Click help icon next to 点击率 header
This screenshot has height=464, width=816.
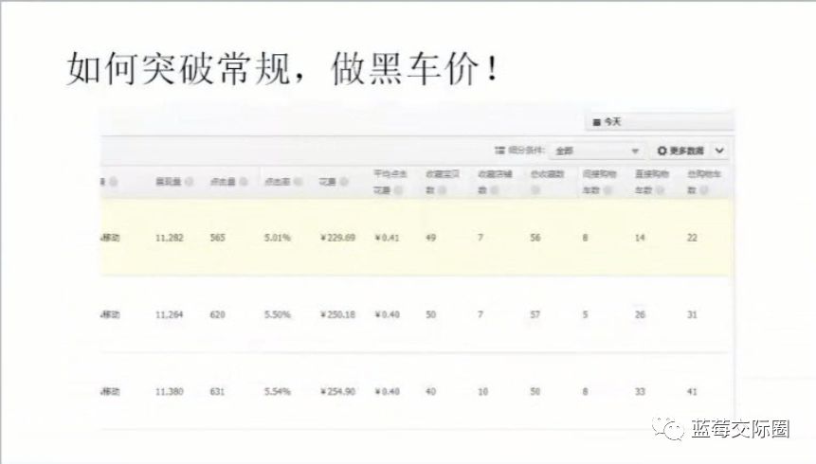pos(299,182)
